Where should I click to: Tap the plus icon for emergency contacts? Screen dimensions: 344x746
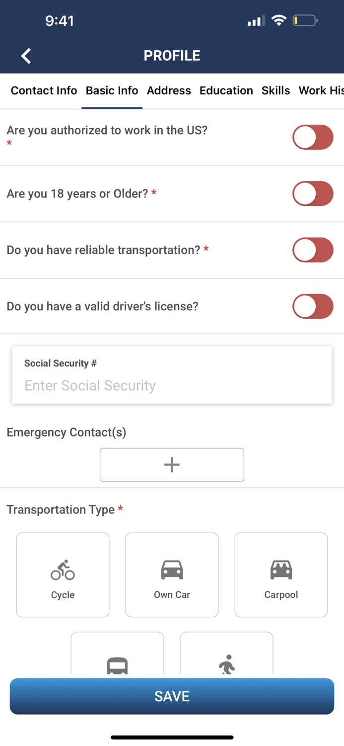(x=172, y=465)
